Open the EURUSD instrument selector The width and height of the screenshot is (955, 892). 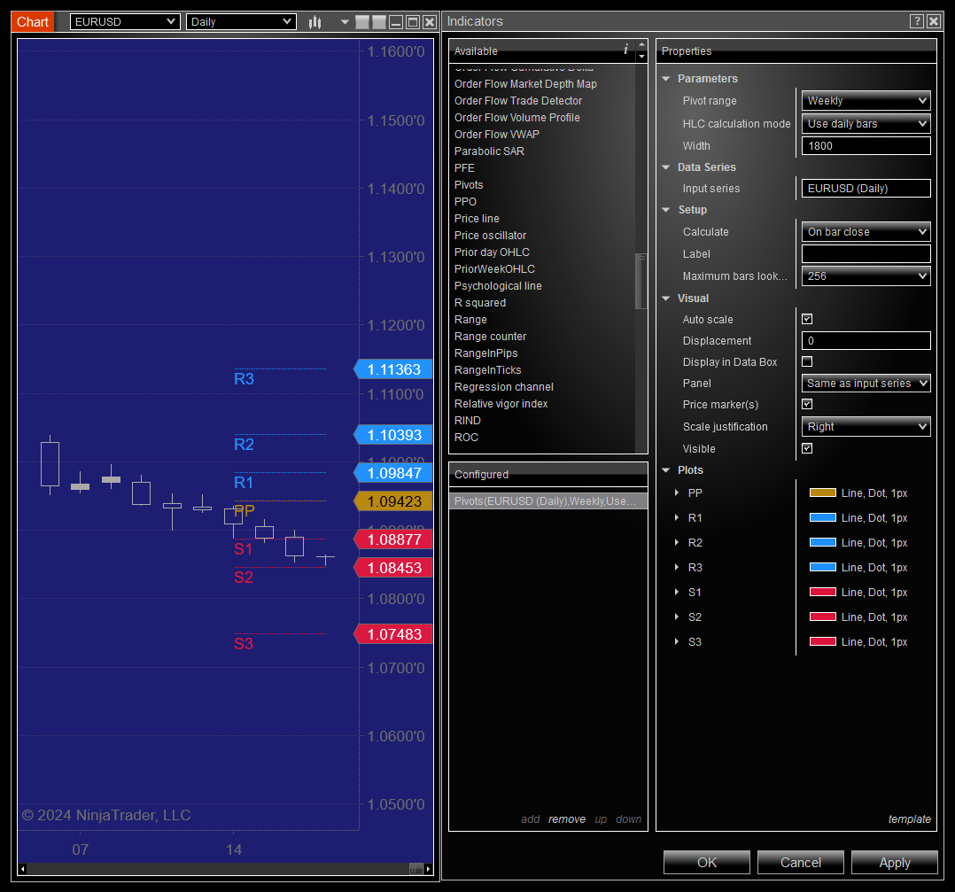click(x=125, y=22)
